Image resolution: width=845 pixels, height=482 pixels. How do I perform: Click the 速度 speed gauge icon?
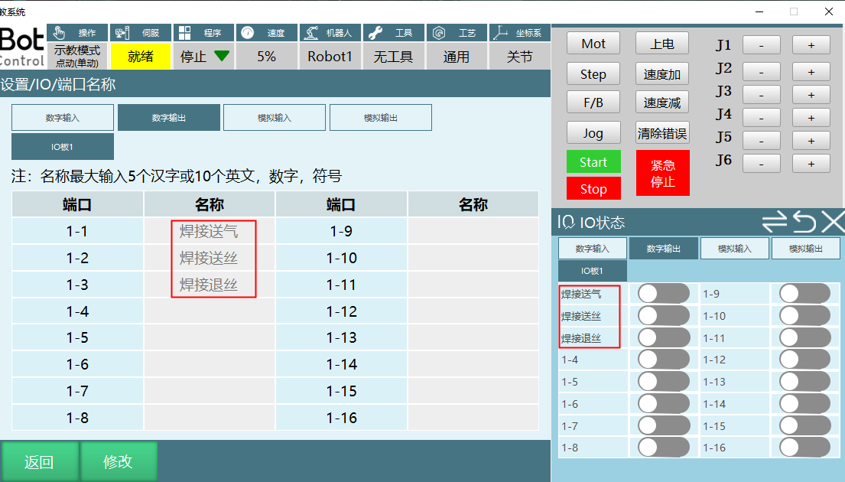pyautogui.click(x=247, y=33)
